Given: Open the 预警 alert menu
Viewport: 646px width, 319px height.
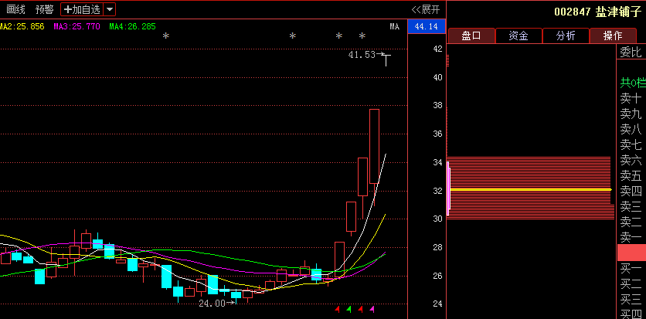Looking at the screenshot, I should tap(45, 9).
